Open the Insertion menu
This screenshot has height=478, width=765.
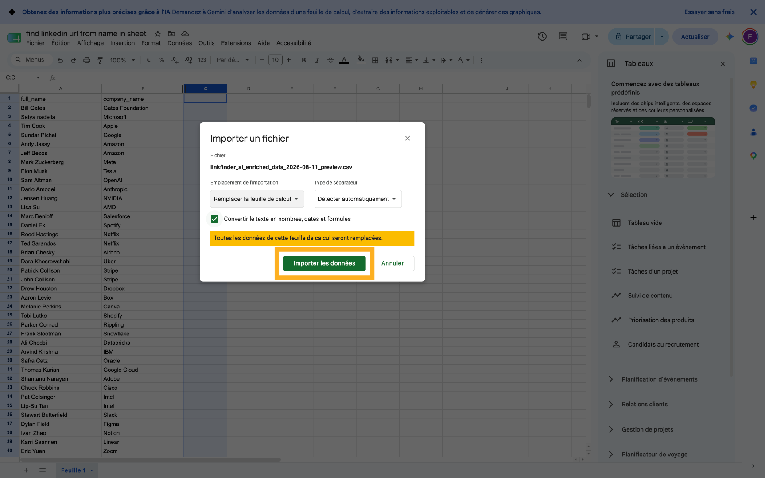click(122, 43)
